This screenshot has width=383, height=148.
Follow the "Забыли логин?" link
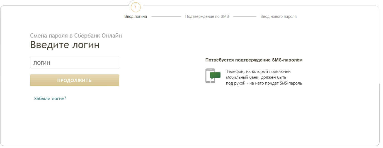[x=50, y=98]
